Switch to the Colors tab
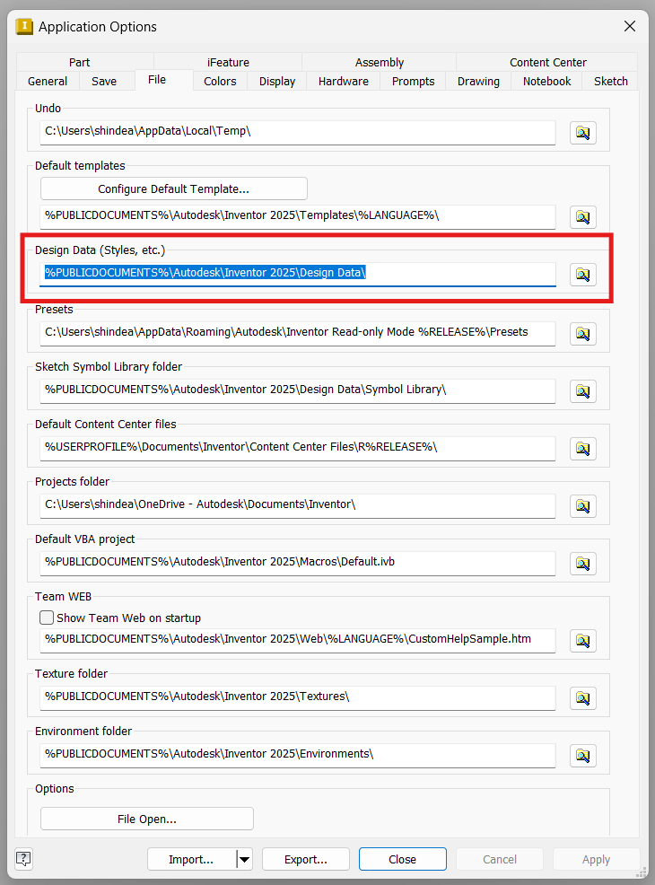This screenshot has height=885, width=655. coord(219,81)
